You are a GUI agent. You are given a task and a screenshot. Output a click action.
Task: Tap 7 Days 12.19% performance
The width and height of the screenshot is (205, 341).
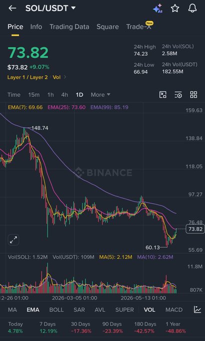[48, 327]
